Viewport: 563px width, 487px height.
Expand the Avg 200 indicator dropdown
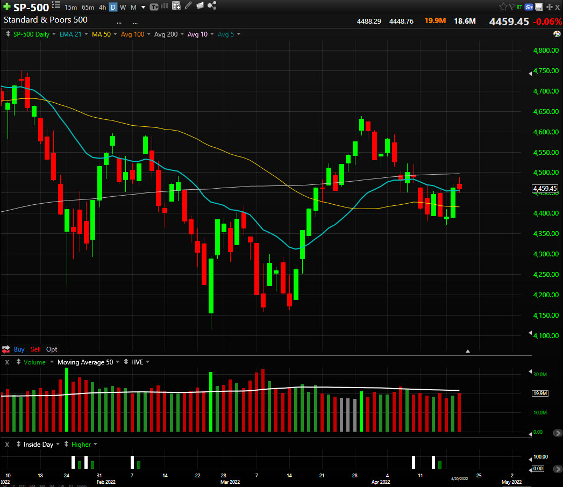[x=182, y=34]
